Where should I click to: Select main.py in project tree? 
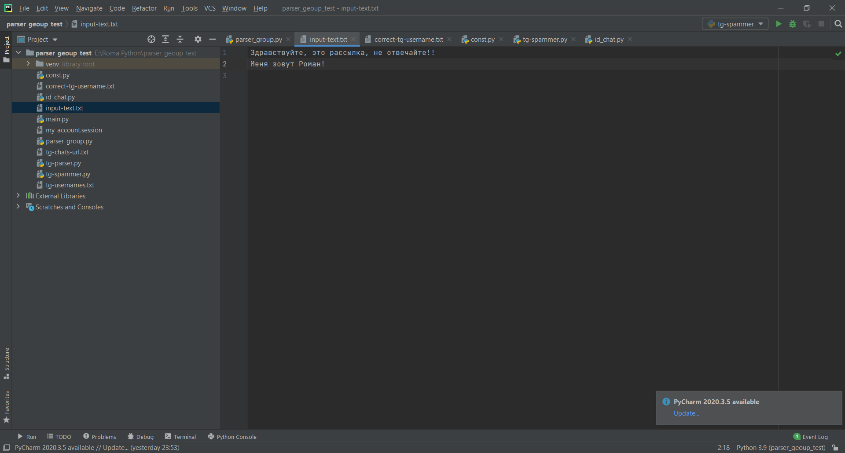[116, 119]
